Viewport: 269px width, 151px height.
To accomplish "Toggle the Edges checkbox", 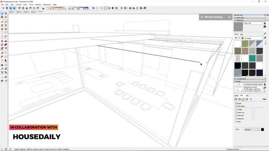I will coord(236,104).
